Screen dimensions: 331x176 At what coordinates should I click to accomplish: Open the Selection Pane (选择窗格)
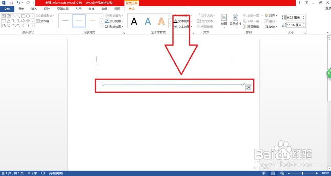251,27
